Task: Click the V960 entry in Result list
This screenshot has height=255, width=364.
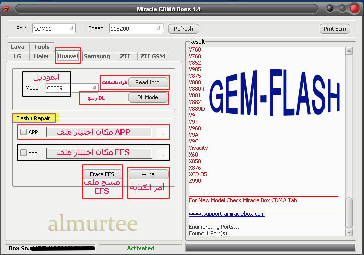Action: (x=195, y=128)
